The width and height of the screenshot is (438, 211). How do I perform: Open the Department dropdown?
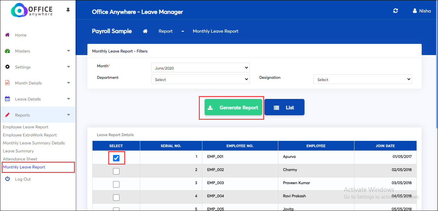click(200, 79)
